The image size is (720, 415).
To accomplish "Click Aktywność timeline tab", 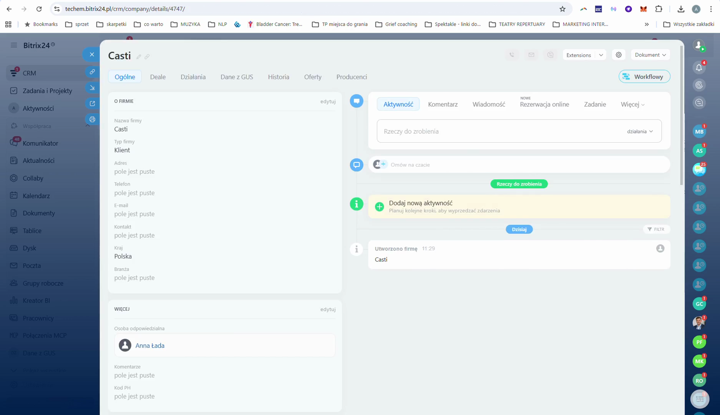I will click(398, 104).
